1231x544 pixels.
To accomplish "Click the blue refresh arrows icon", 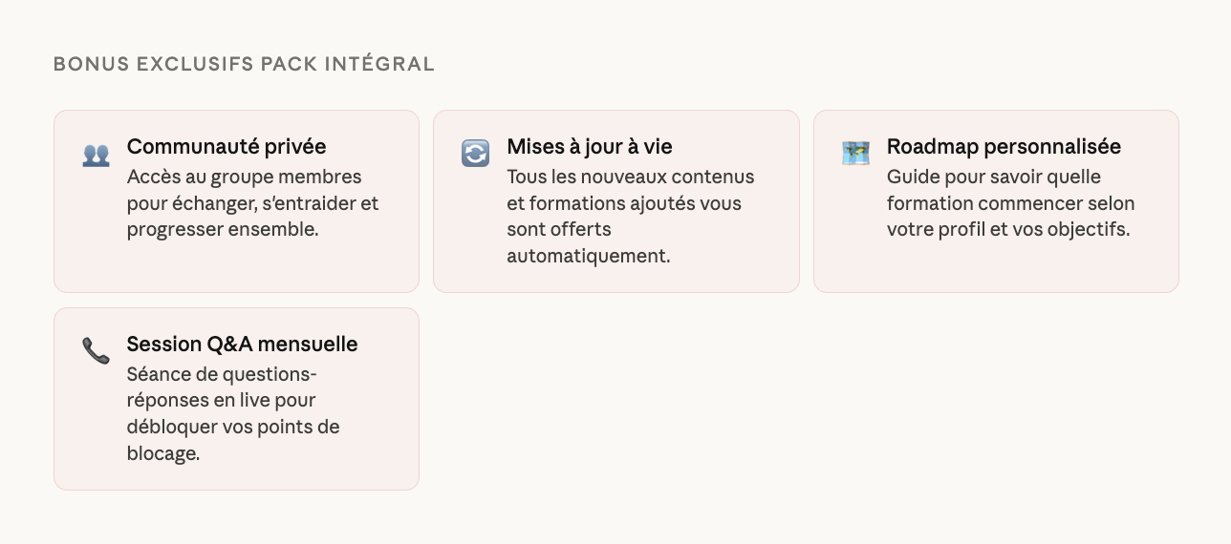I will click(475, 154).
